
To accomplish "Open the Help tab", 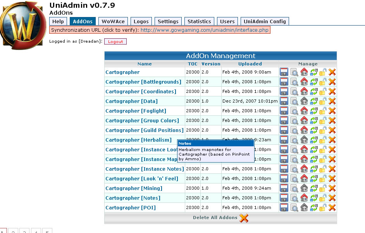I will [x=58, y=21].
